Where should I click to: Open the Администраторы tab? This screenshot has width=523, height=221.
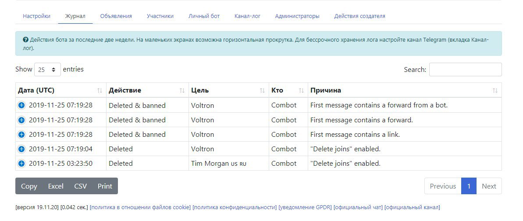297,16
